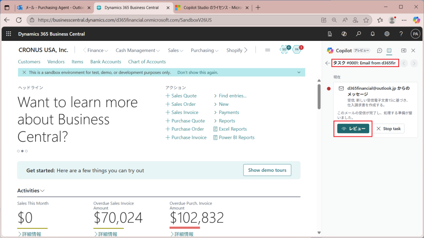Open the $102,832 overdue purchase invoice tile
Screen dimensions: 424x238
[x=197, y=218]
